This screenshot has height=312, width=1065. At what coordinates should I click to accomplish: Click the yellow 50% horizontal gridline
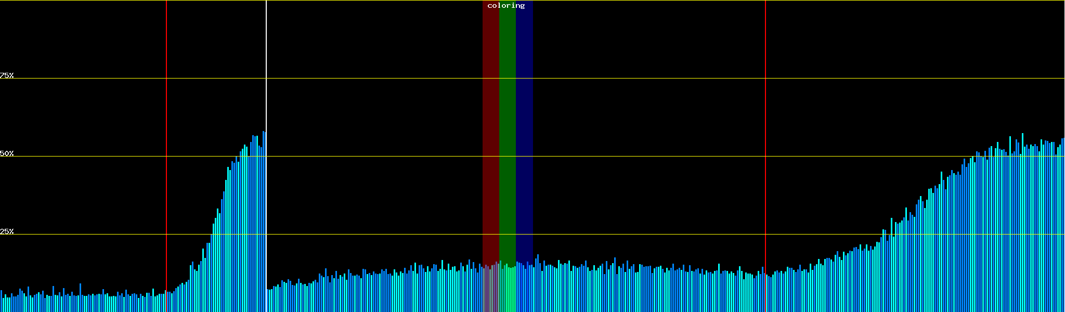(624, 157)
